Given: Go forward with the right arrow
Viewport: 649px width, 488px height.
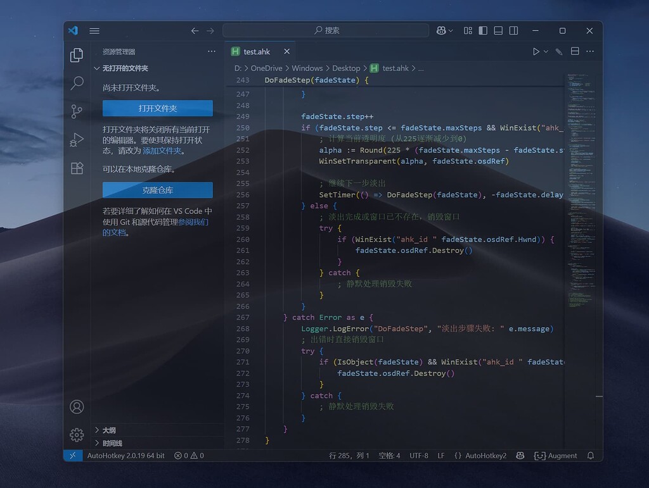Looking at the screenshot, I should tap(210, 30).
